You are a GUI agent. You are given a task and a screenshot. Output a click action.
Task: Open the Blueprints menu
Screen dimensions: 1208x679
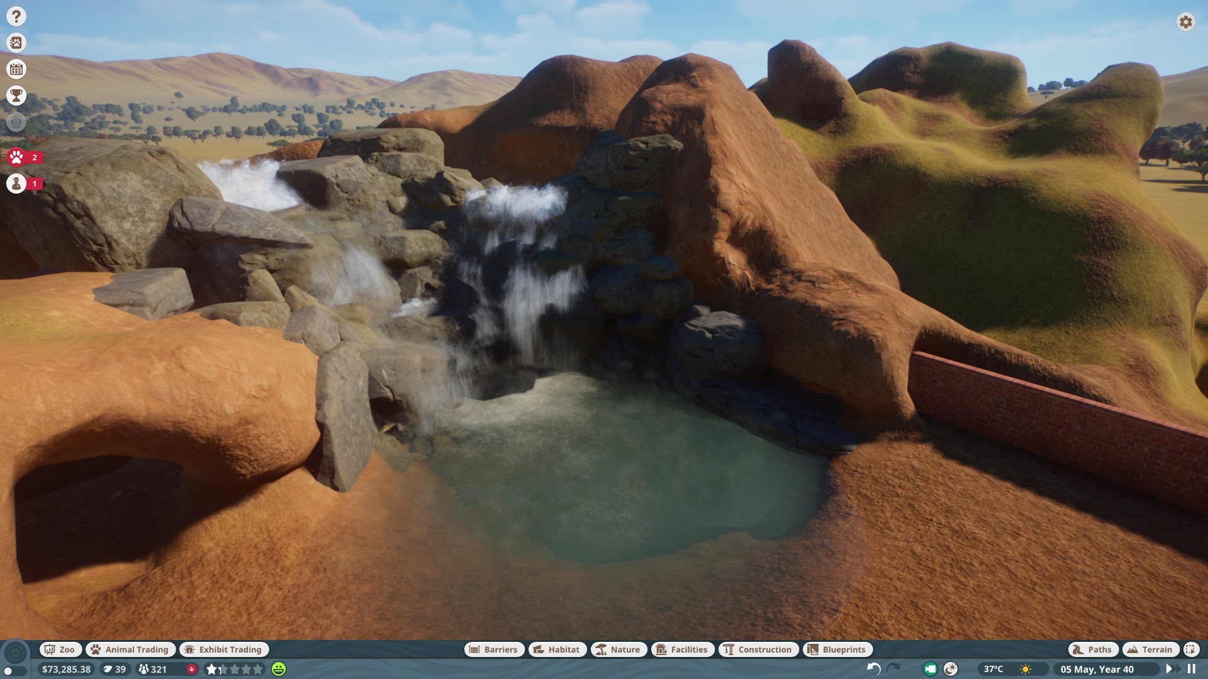(x=837, y=649)
